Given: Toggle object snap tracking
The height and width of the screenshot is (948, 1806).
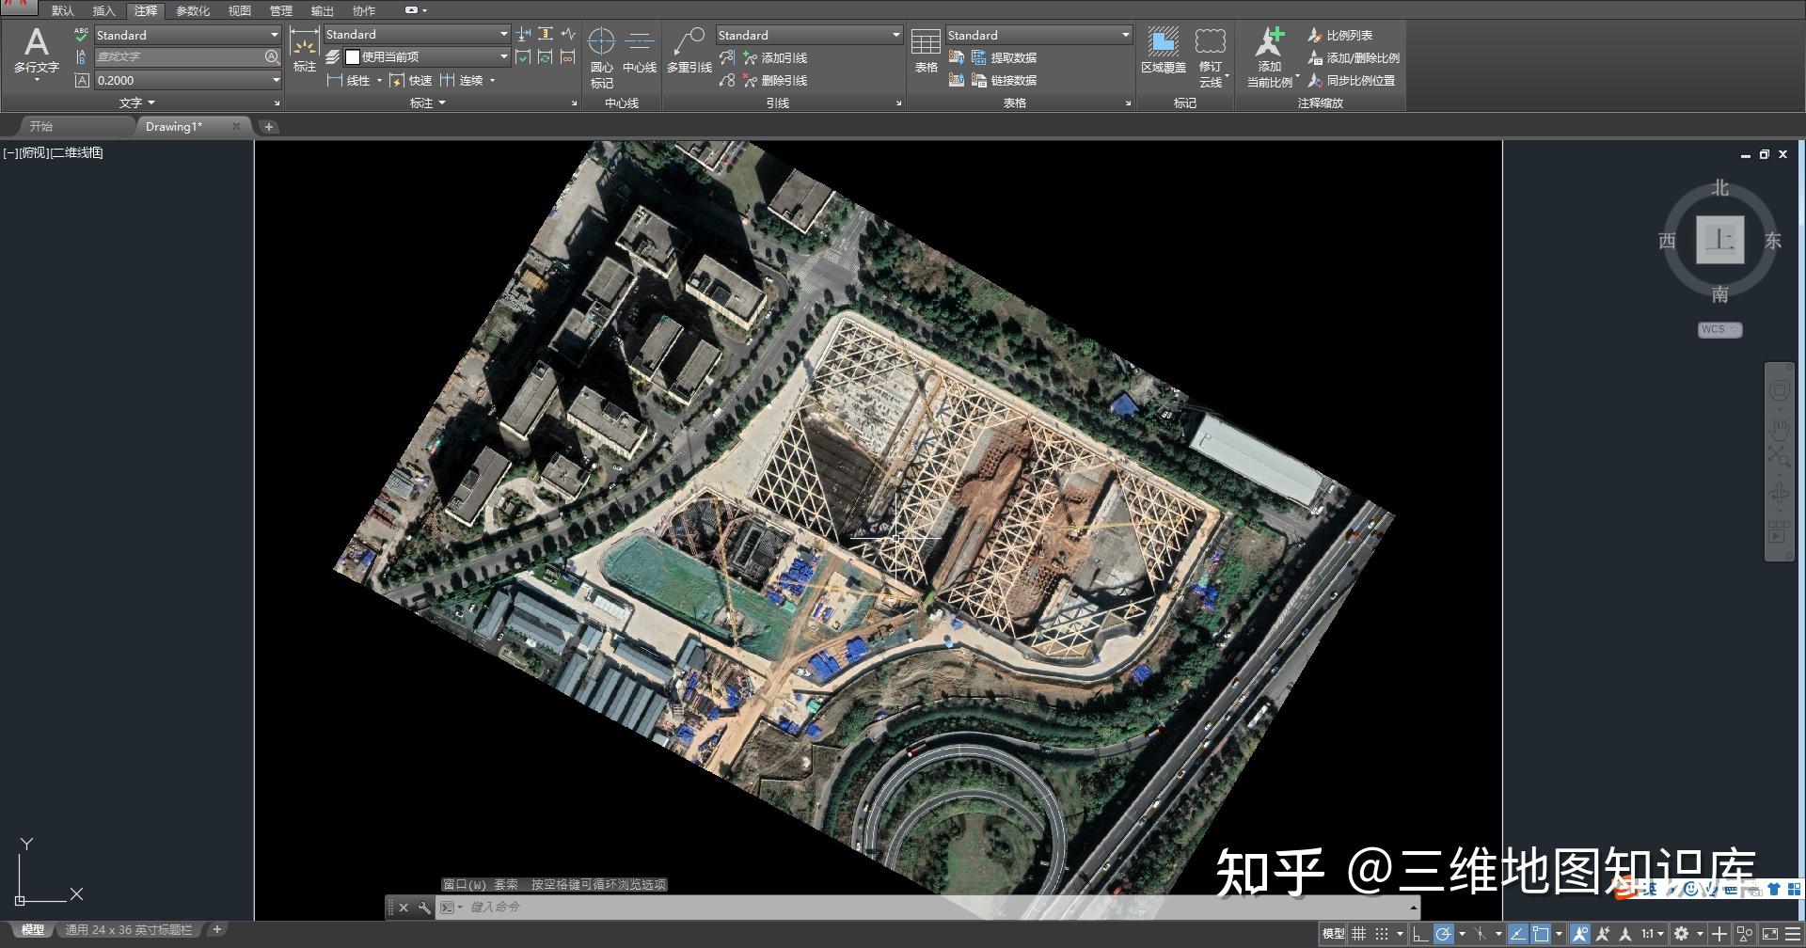Looking at the screenshot, I should [x=1517, y=934].
